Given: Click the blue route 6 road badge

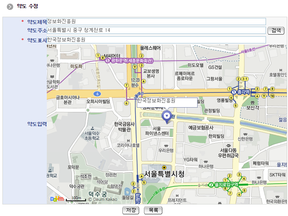Looking at the screenshot, I should pyautogui.click(x=97, y=94).
